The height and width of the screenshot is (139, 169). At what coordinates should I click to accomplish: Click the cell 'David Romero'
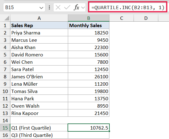click(x=39, y=55)
